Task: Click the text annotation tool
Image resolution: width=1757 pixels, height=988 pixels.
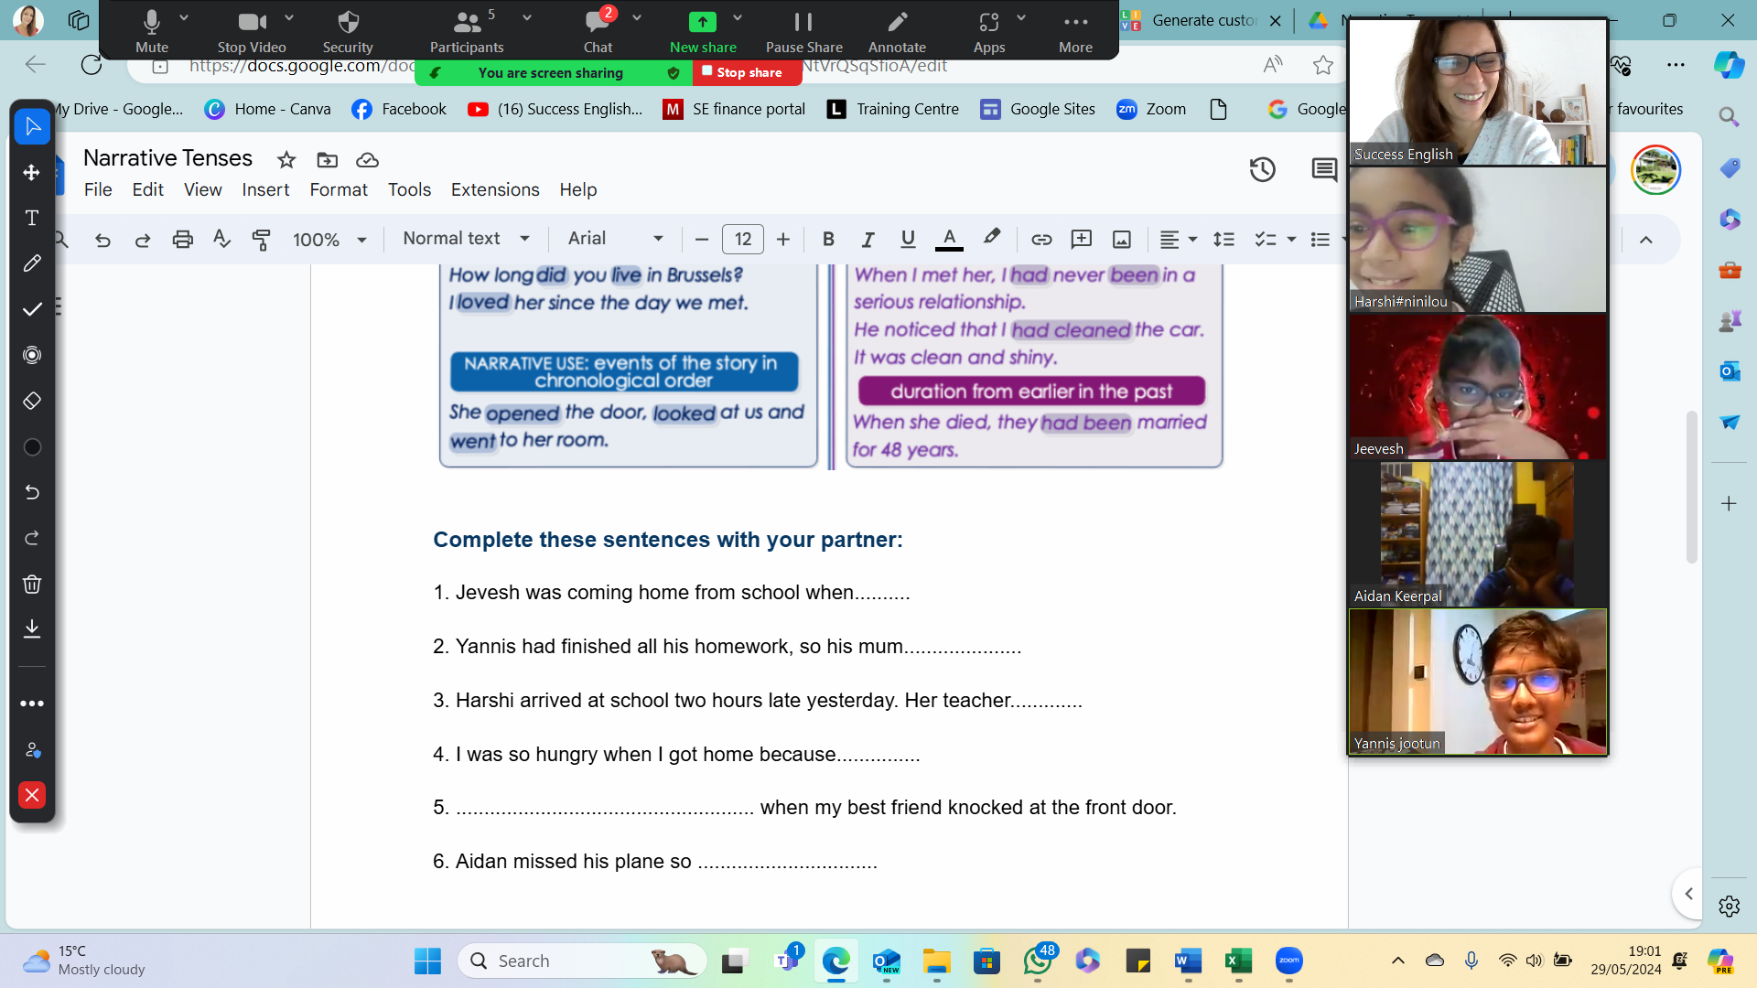Action: pyautogui.click(x=32, y=218)
